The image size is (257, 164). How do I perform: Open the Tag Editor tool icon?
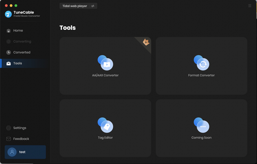[105, 125]
